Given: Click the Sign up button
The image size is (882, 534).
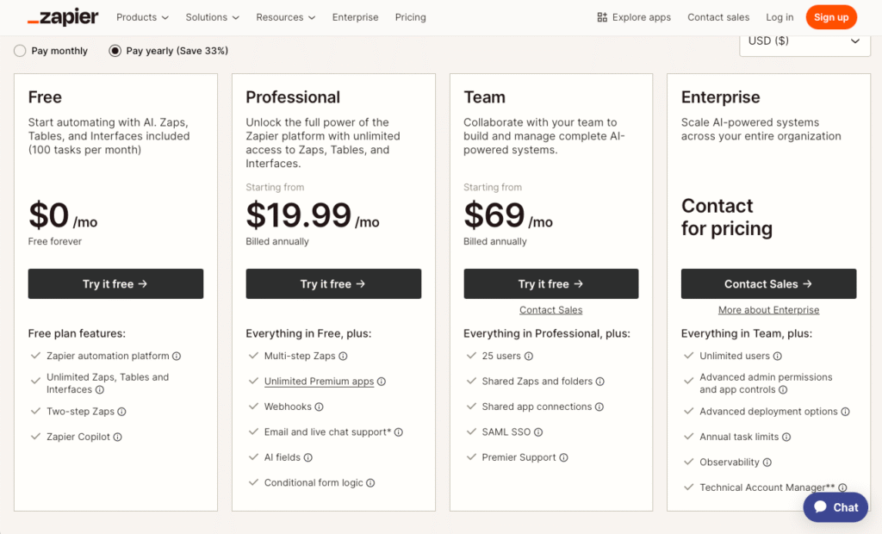Looking at the screenshot, I should click(x=830, y=16).
